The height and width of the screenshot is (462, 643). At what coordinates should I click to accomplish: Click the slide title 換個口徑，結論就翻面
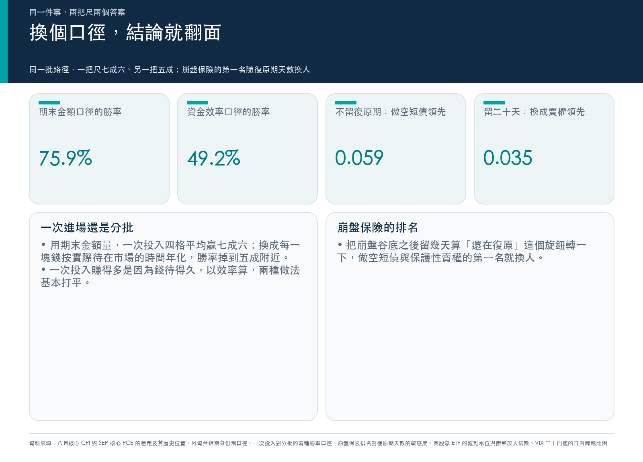[125, 33]
